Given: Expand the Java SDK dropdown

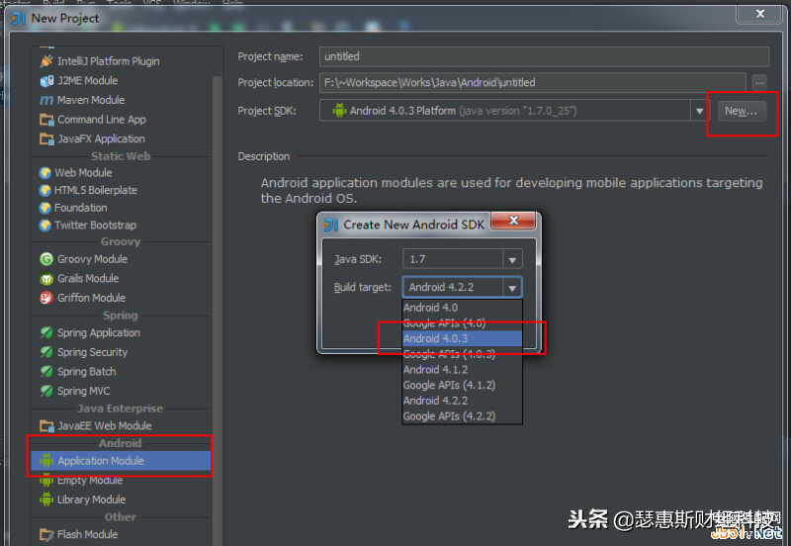Looking at the screenshot, I should [512, 260].
